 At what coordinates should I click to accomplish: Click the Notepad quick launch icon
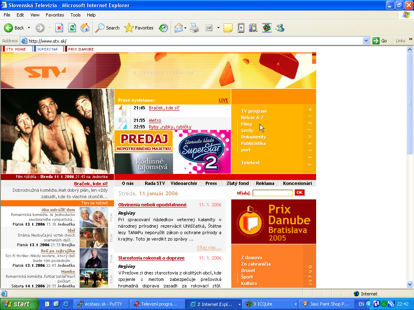[x=47, y=304]
